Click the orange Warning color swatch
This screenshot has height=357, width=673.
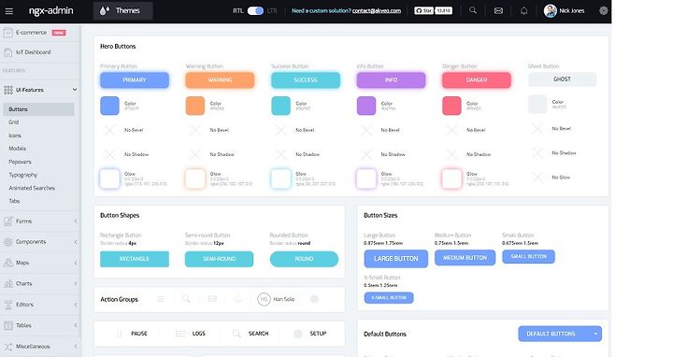click(x=194, y=106)
